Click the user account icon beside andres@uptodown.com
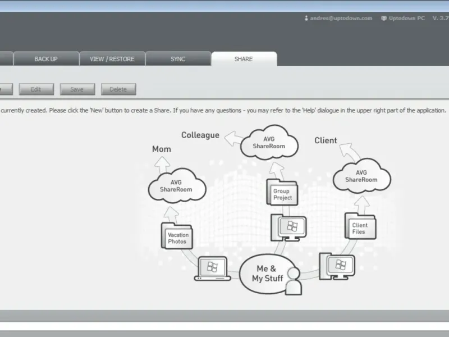449x337 pixels. [x=306, y=18]
